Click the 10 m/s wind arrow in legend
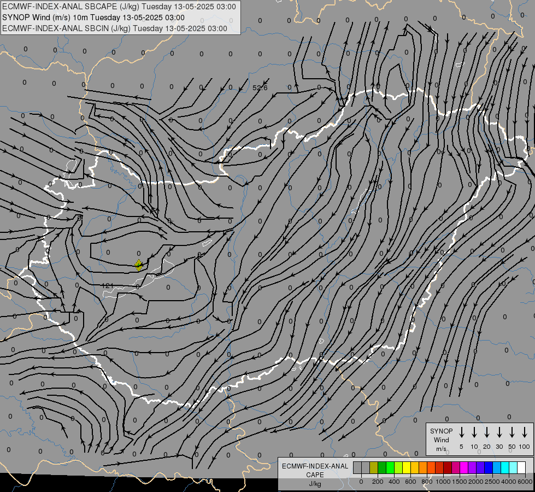Image resolution: width=535 pixels, height=492 pixels. pyautogui.click(x=474, y=432)
